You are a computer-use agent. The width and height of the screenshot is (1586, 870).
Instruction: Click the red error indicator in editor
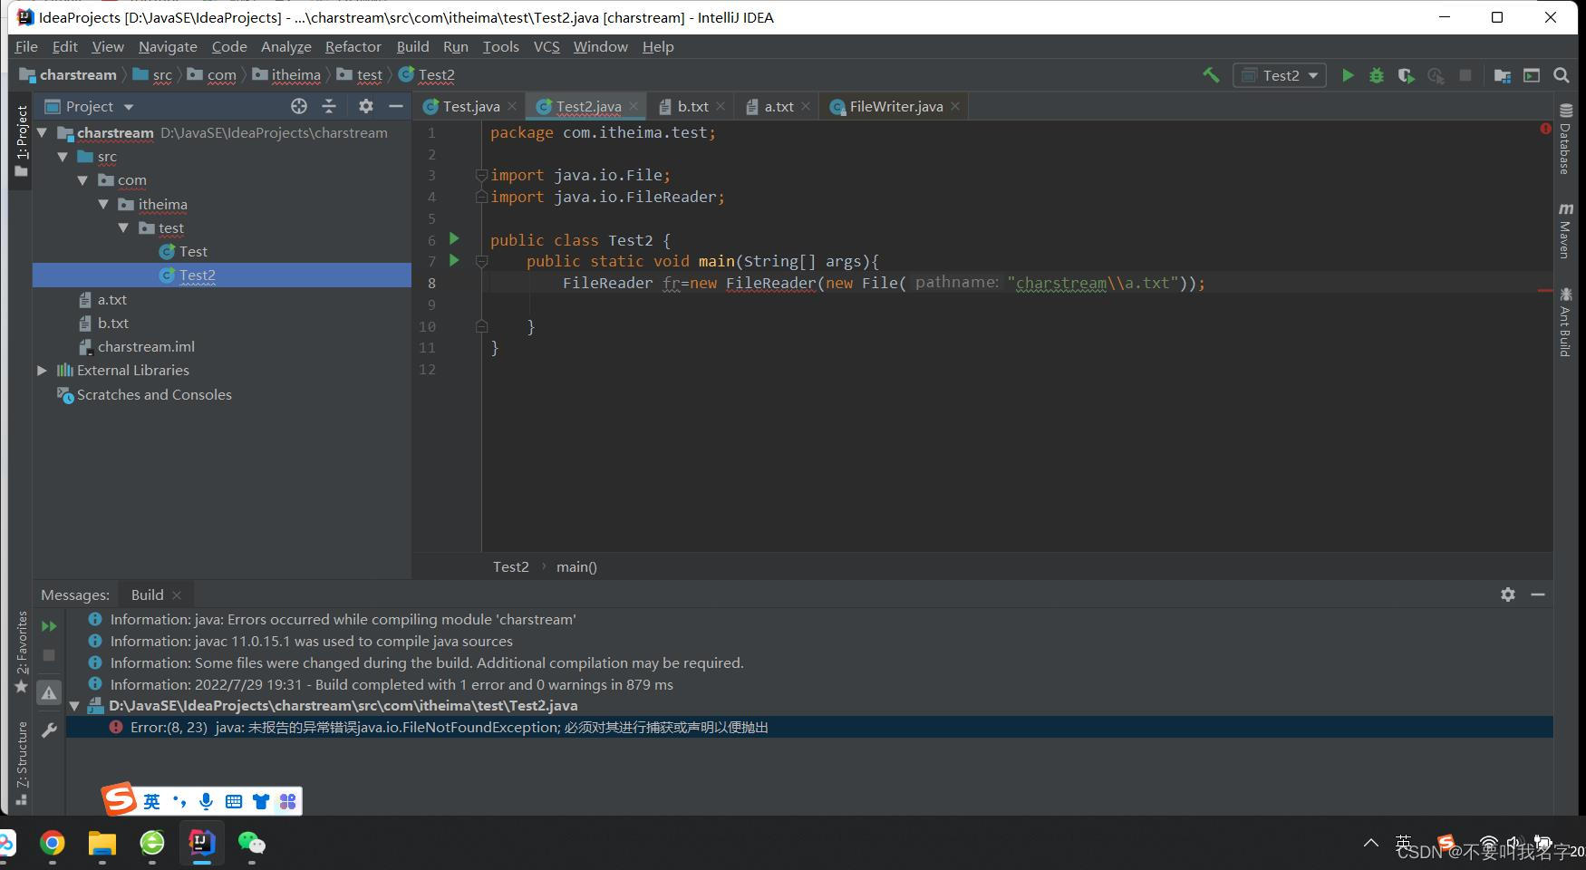click(1545, 129)
